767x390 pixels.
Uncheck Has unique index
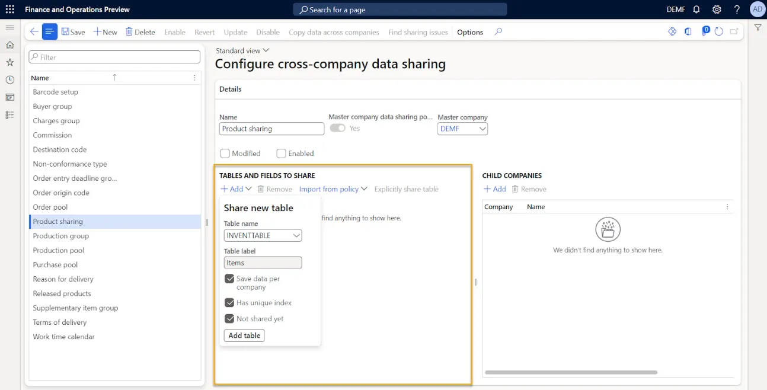point(229,303)
